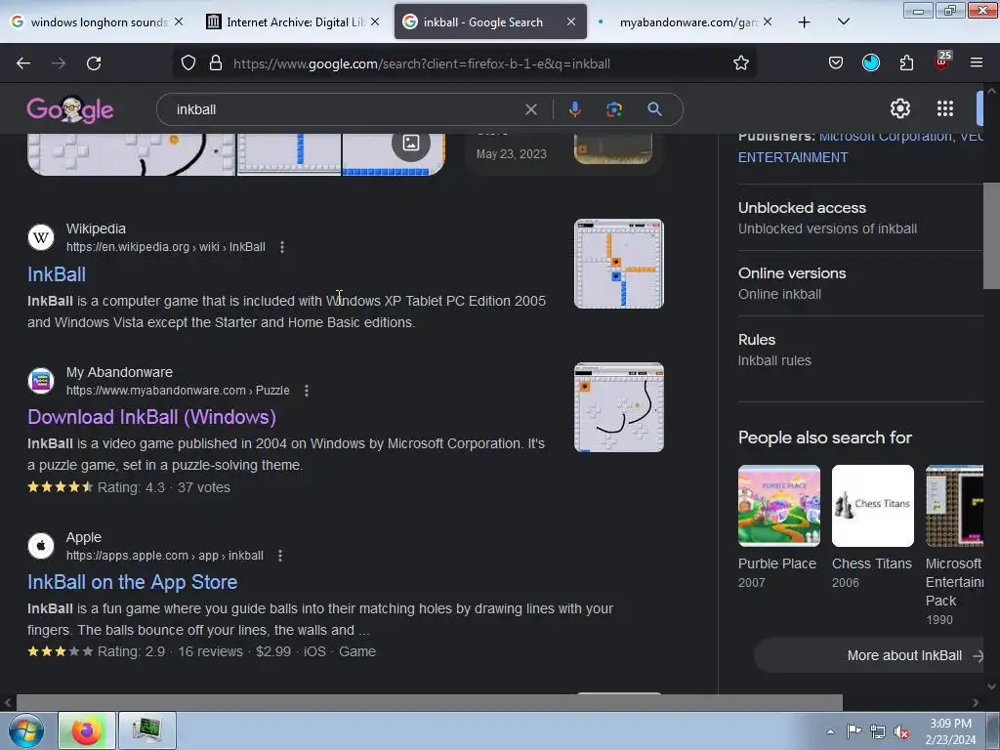Viewport: 1000px width, 750px height.
Task: Click the Google doodle logo
Action: point(70,109)
